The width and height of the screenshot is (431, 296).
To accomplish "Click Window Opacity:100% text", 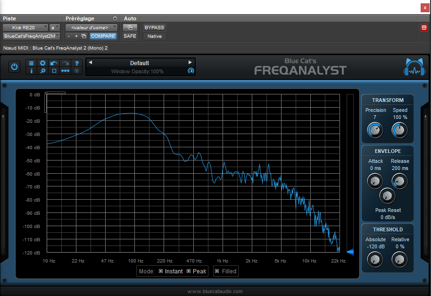I will tap(137, 71).
